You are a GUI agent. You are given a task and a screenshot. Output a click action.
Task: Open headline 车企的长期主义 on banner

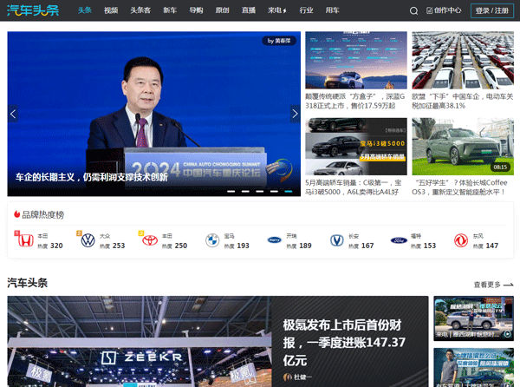click(x=92, y=177)
